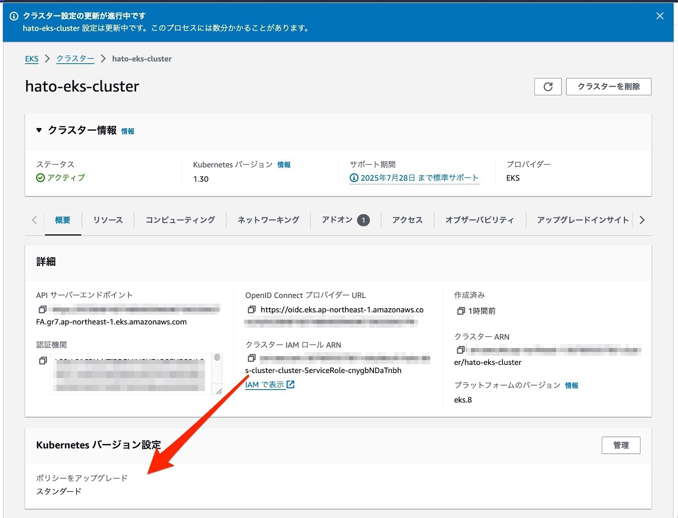
Task: Open the オブザーバビリティ tab
Action: pos(480,220)
